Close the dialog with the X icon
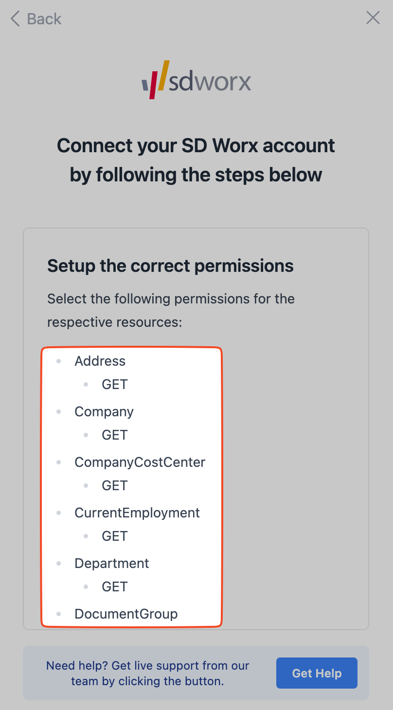This screenshot has height=710, width=393. [x=373, y=18]
